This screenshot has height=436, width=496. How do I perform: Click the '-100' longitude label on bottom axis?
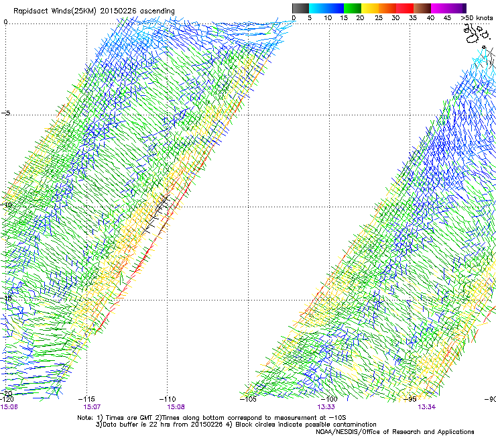[329, 399]
